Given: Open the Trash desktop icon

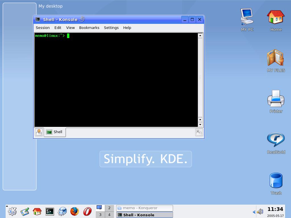Looking at the screenshot, I should 276,184.
